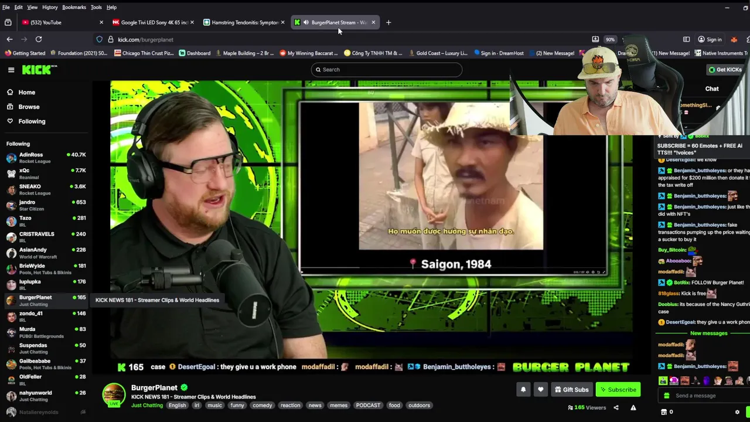Open CRISTRAVELS channel in Following list
Viewport: 750px width, 422px height.
pyautogui.click(x=46, y=237)
